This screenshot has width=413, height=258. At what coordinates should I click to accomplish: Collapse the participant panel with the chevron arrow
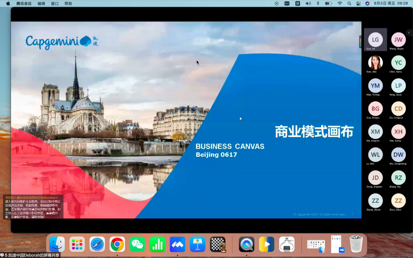pos(409,33)
